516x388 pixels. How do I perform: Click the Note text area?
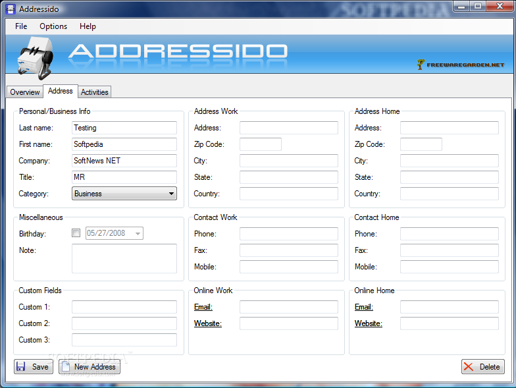[x=124, y=258]
